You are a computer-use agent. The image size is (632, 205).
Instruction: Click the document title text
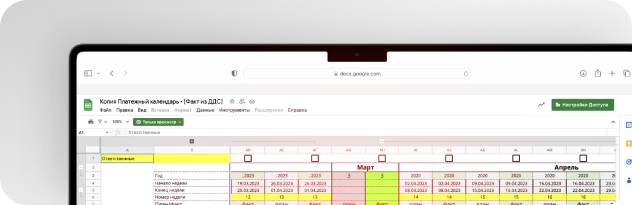(161, 101)
